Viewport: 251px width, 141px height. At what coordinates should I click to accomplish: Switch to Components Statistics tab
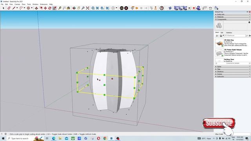(229, 33)
